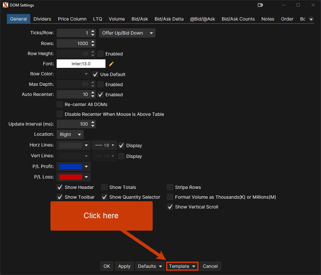Increase Ticks/Row with the up arrow
The height and width of the screenshot is (275, 321).
coord(93,31)
